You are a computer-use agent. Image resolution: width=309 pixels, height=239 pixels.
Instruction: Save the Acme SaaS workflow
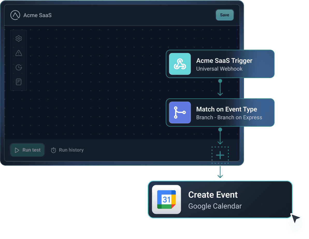tap(224, 15)
